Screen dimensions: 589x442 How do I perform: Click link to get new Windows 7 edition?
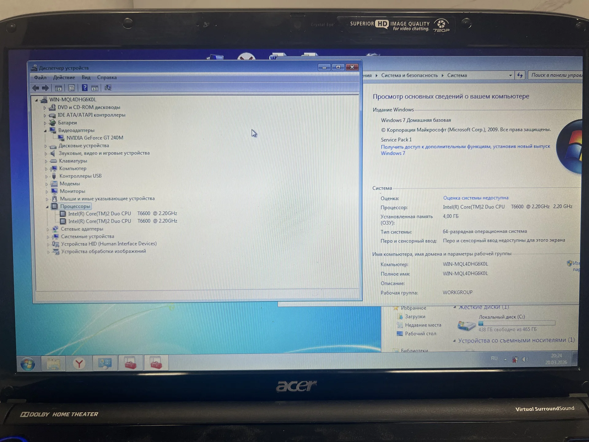pyautogui.click(x=465, y=150)
